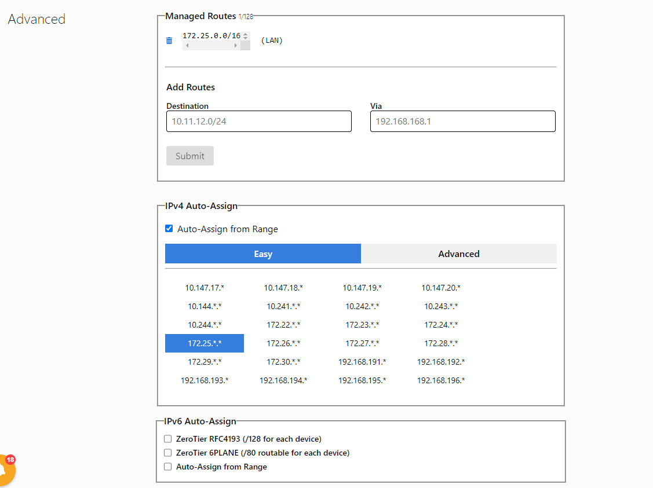Enable ZeroTier RFC4193 IPv6 assignment
This screenshot has width=653, height=488.
tap(168, 439)
